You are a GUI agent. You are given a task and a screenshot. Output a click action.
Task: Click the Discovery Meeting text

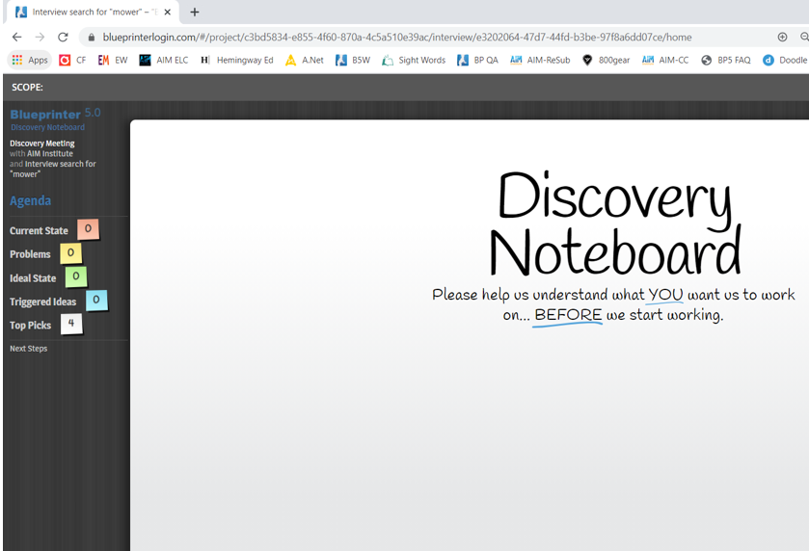click(x=42, y=144)
